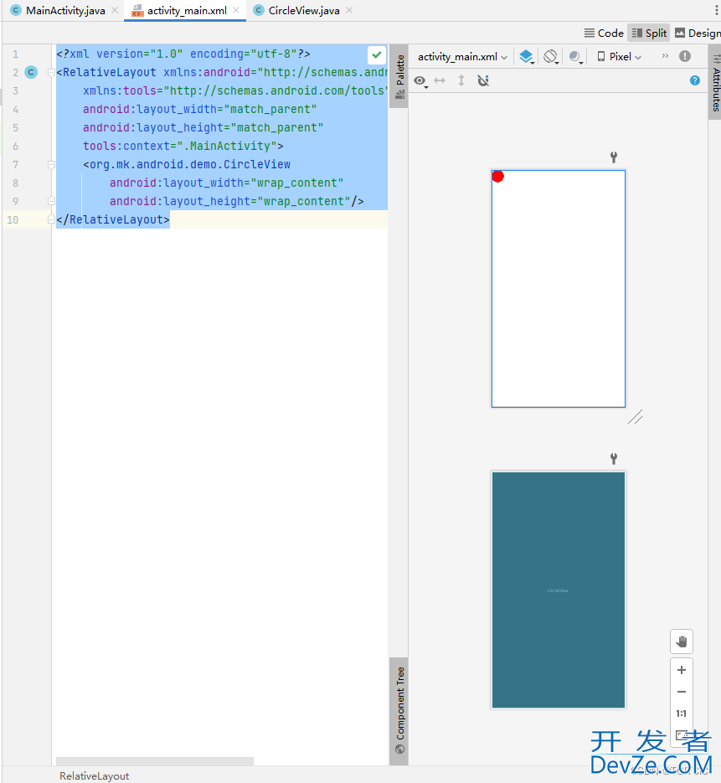Open the view options eye menu

pyautogui.click(x=421, y=81)
